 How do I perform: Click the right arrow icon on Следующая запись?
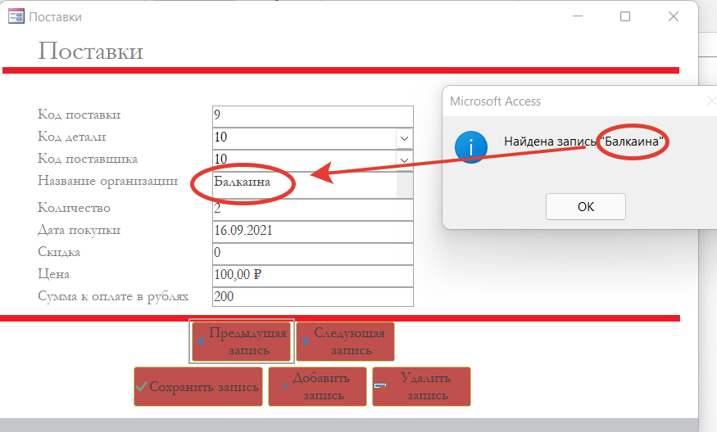click(x=306, y=341)
